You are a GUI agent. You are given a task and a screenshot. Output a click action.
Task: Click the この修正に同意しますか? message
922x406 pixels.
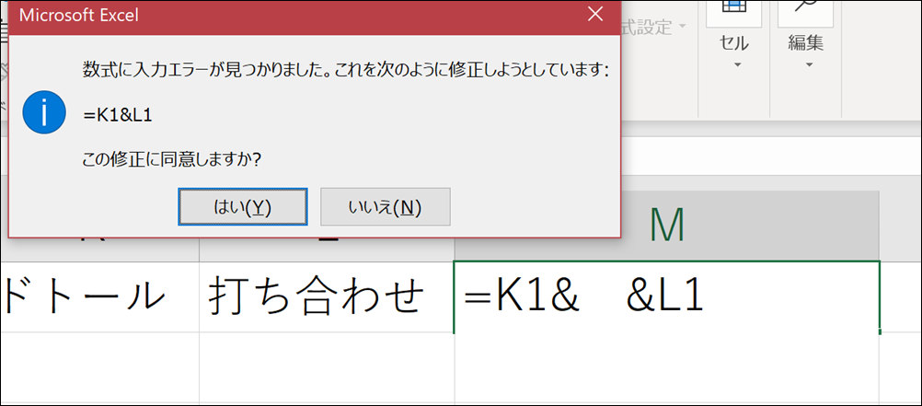point(171,159)
